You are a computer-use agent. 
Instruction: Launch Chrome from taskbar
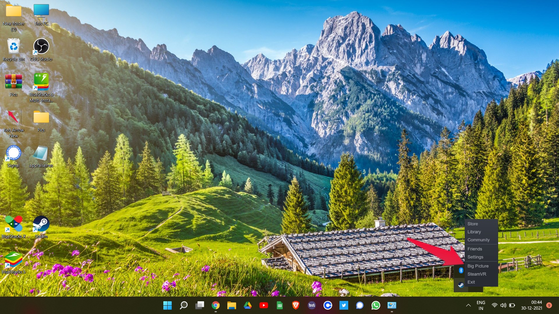tap(215, 305)
